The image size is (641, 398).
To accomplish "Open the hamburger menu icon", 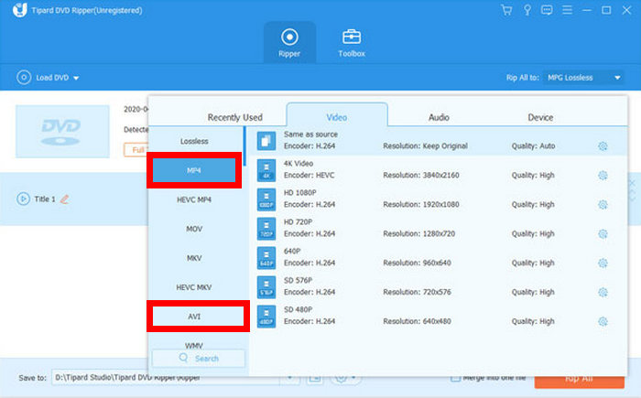I will click(x=567, y=10).
